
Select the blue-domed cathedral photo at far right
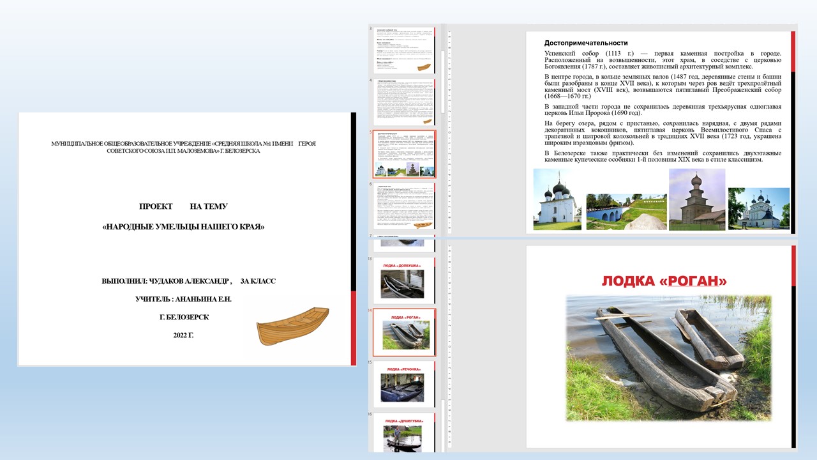(x=758, y=208)
